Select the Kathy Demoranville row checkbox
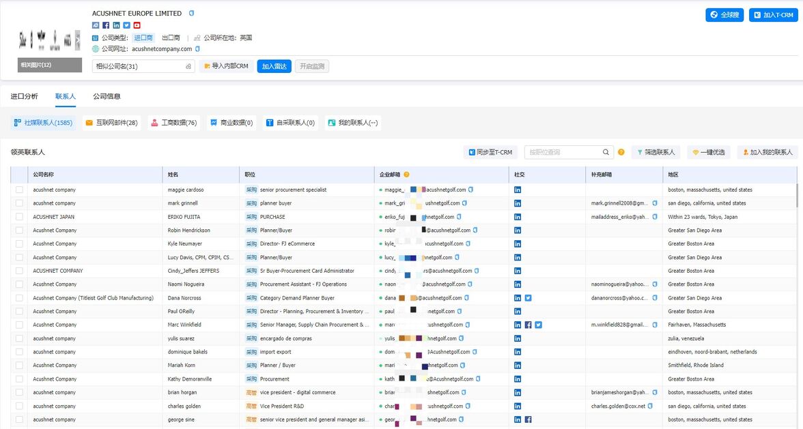Image resolution: width=803 pixels, height=429 pixels. [19, 379]
